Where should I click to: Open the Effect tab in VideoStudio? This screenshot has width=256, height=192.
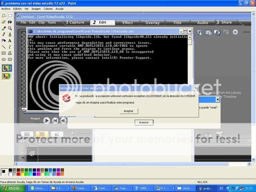click(x=128, y=23)
